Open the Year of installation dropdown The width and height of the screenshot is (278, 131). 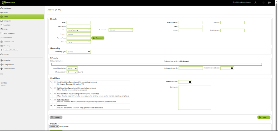point(72,68)
